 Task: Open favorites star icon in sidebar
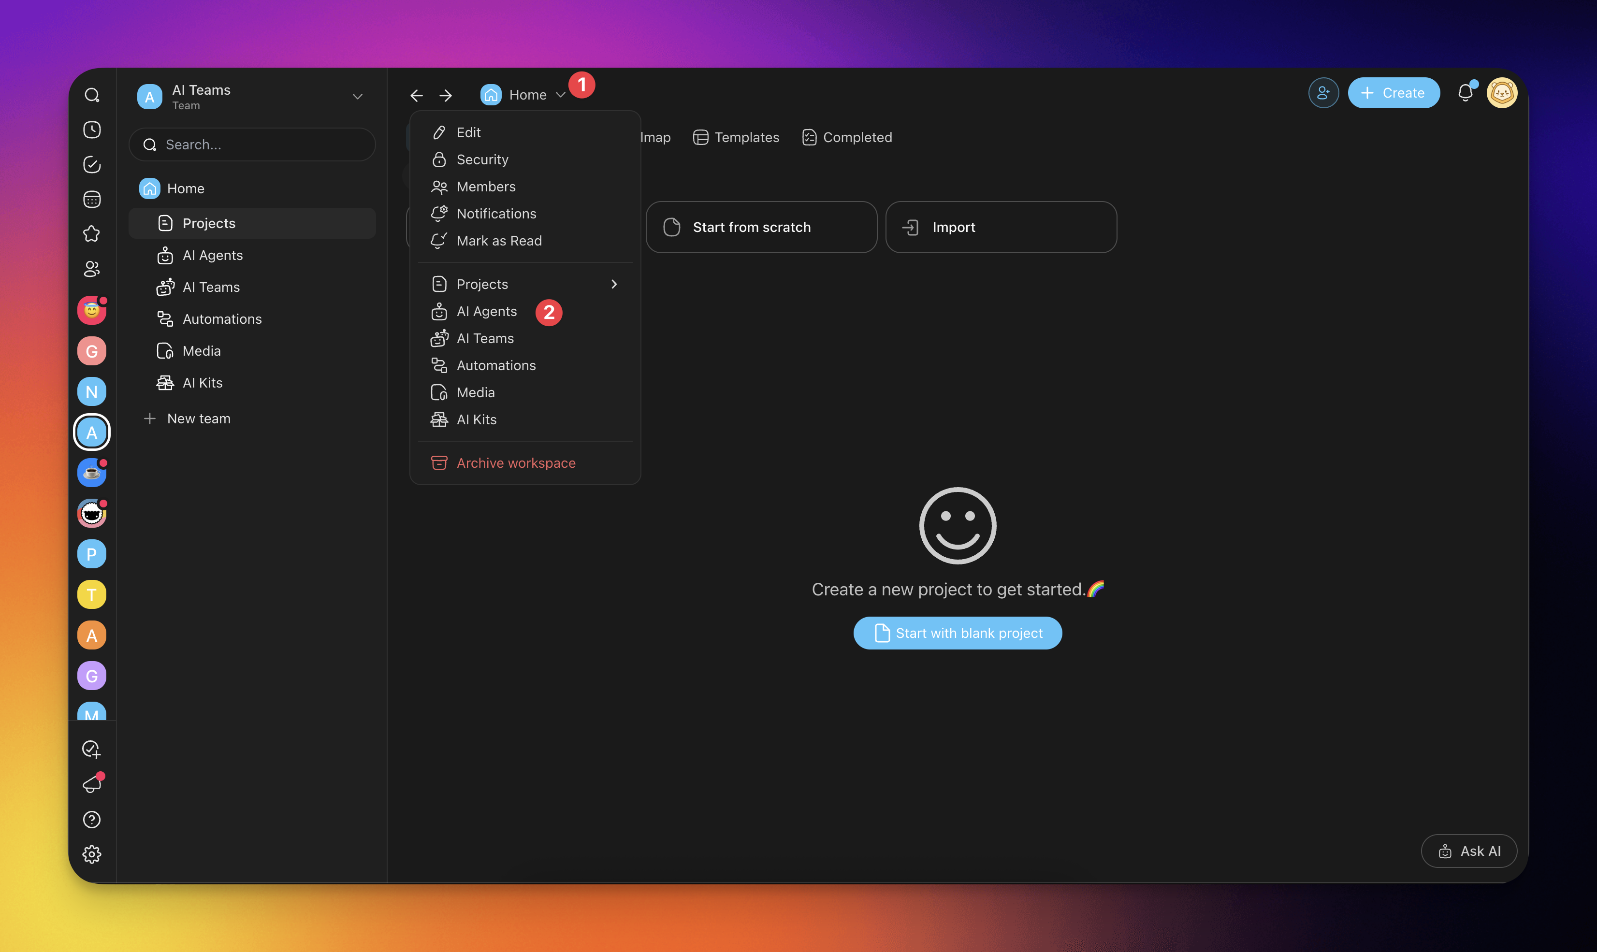[92, 234]
